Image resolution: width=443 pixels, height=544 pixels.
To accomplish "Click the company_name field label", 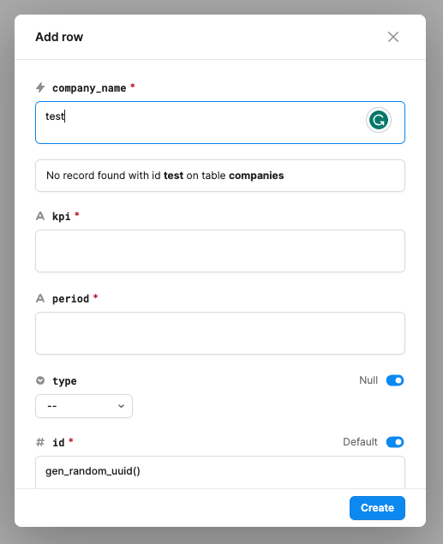I will (x=89, y=88).
